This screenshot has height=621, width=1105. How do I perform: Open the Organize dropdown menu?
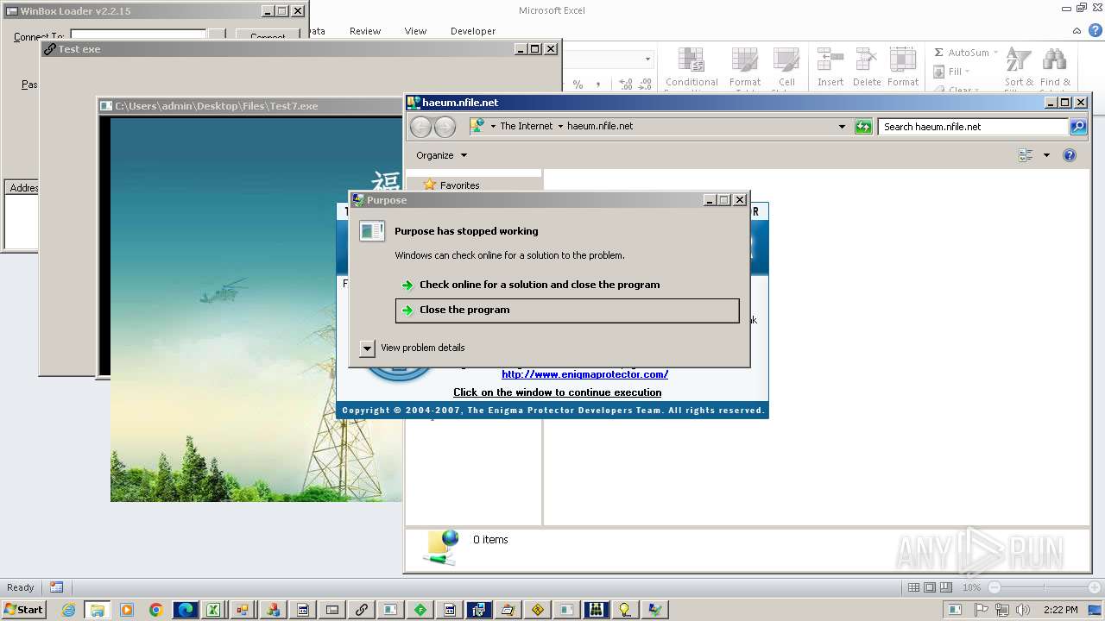click(441, 155)
